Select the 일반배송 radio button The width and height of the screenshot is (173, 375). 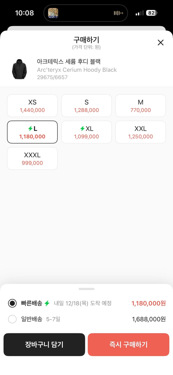12,319
